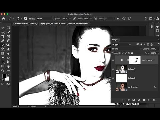Open the Calques panel options menu
This screenshot has height=120, width=160.
[158, 40]
